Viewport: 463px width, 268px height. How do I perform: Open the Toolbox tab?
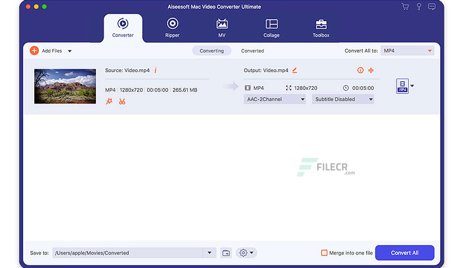tap(321, 28)
